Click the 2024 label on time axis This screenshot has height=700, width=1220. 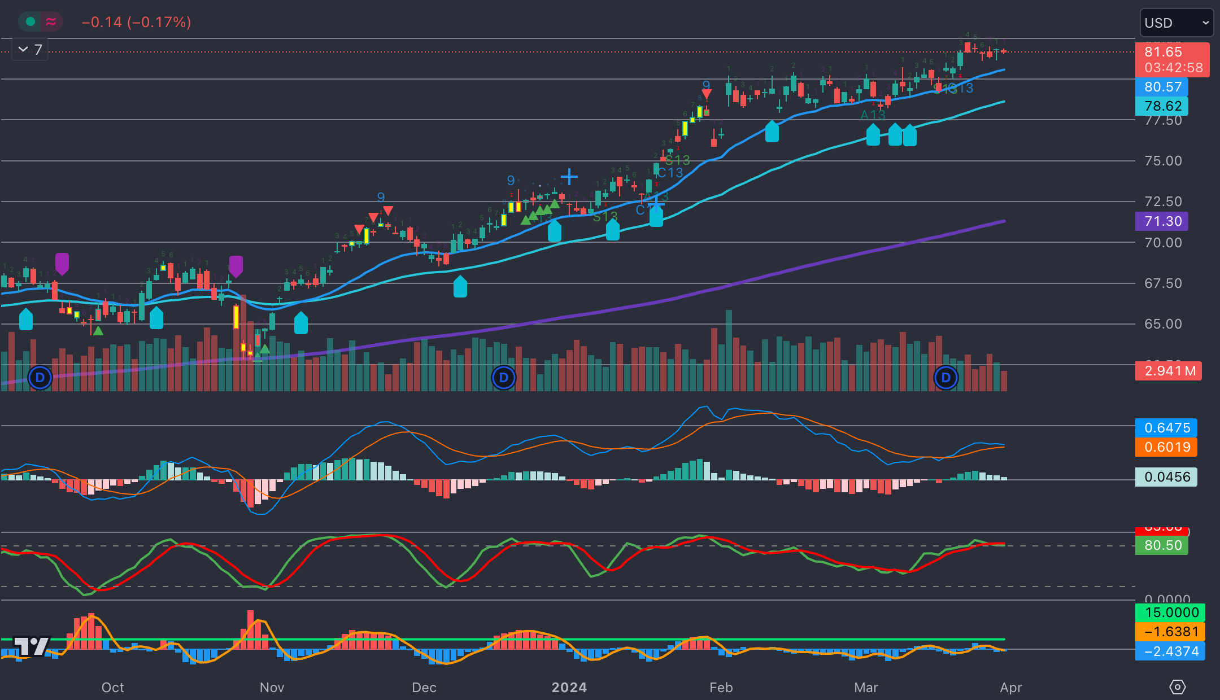(569, 688)
